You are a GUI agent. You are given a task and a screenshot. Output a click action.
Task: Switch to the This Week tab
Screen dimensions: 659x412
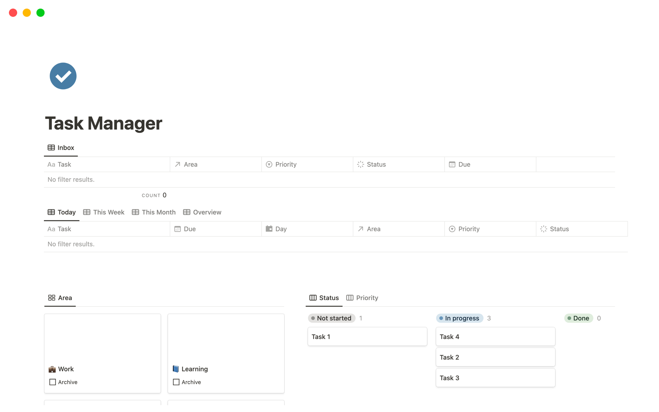[104, 212]
